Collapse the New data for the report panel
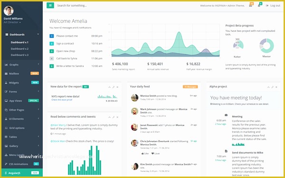The height and width of the screenshot is (178, 285). (x=109, y=87)
